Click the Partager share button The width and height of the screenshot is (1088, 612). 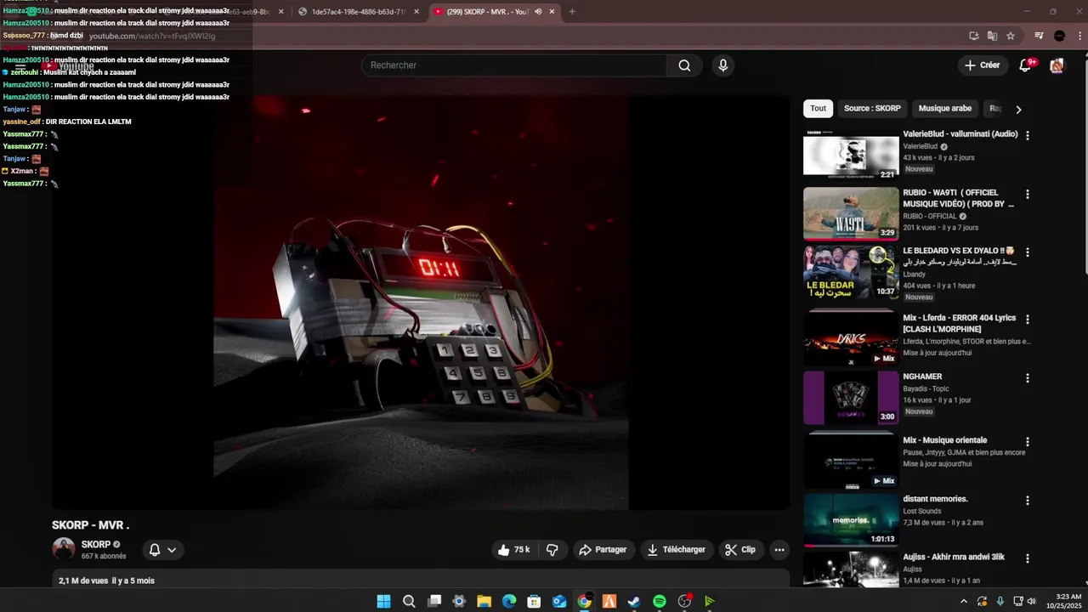pyautogui.click(x=603, y=550)
